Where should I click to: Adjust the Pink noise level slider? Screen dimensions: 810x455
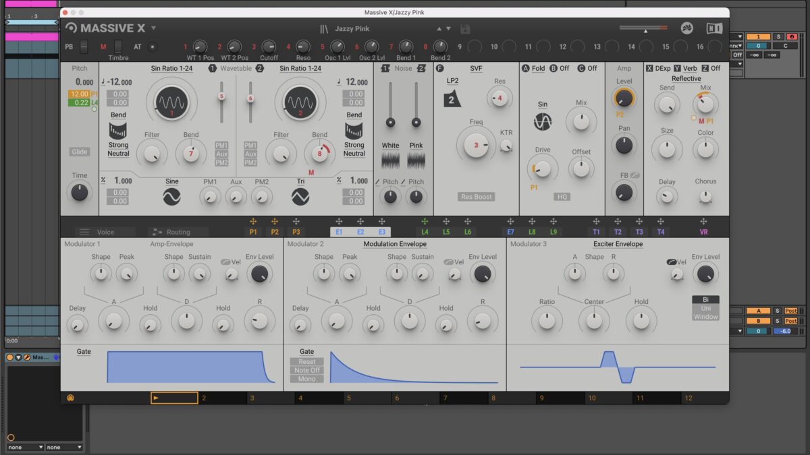pos(416,122)
